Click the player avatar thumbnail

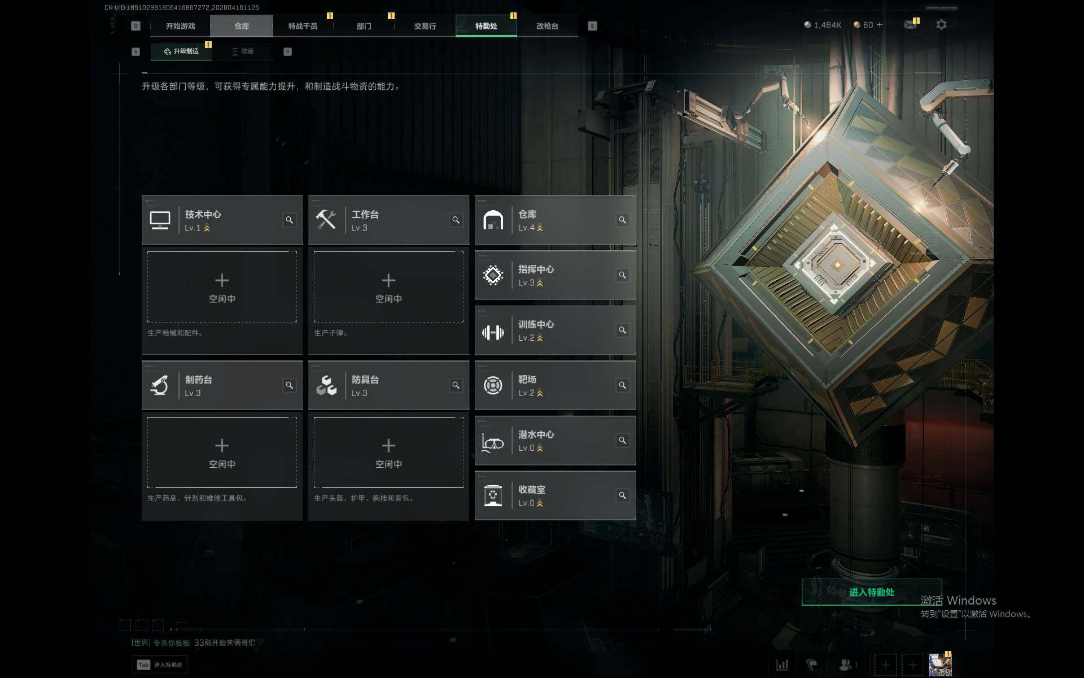click(x=940, y=665)
